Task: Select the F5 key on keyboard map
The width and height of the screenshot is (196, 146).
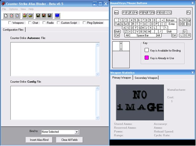Action: (x=141, y=13)
